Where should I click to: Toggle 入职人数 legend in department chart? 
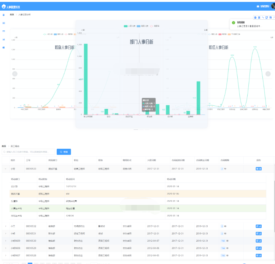[129, 26]
